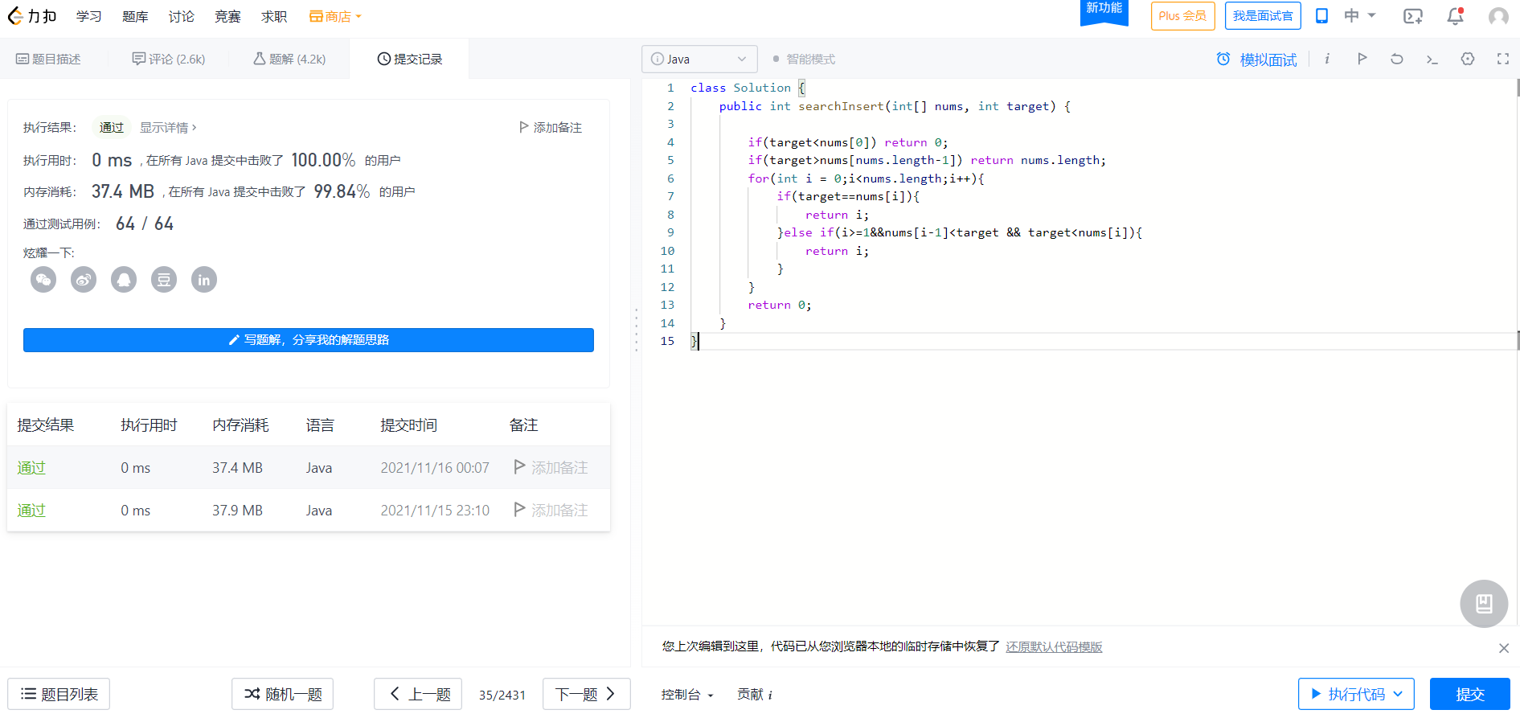Open the language 中 switcher dropdown
The width and height of the screenshot is (1520, 714).
[x=1360, y=16]
